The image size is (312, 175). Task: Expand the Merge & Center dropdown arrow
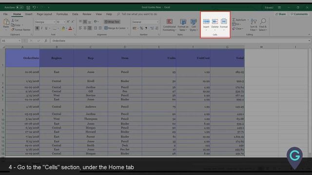click(x=128, y=28)
